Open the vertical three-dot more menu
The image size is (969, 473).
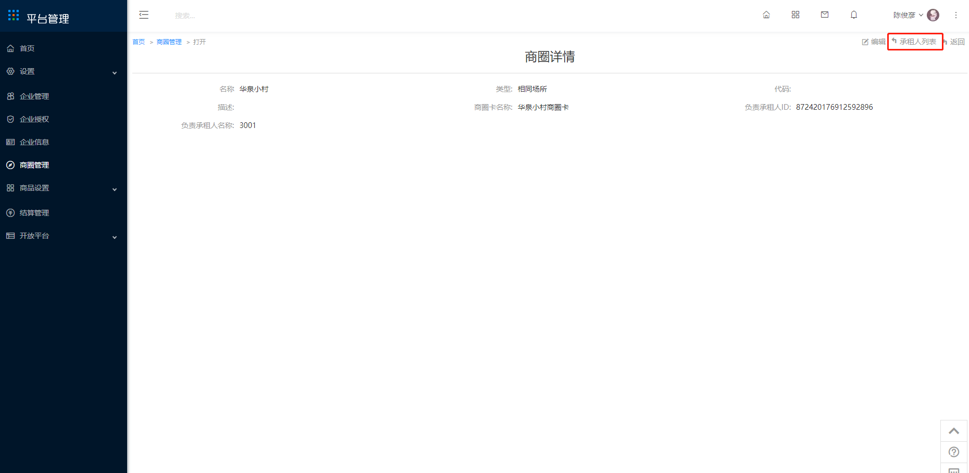956,15
